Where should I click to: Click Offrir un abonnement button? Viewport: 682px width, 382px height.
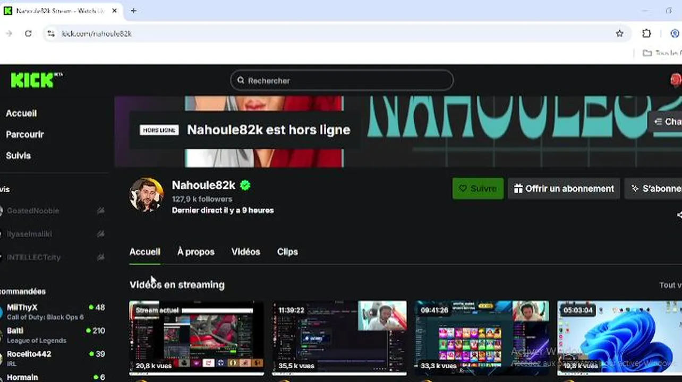click(564, 189)
